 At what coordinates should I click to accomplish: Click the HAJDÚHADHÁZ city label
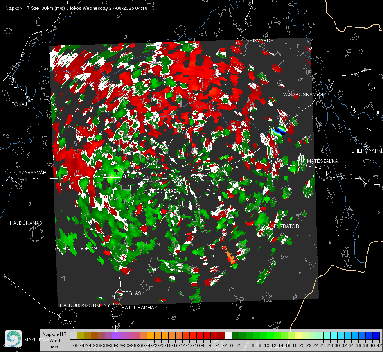click(x=139, y=308)
